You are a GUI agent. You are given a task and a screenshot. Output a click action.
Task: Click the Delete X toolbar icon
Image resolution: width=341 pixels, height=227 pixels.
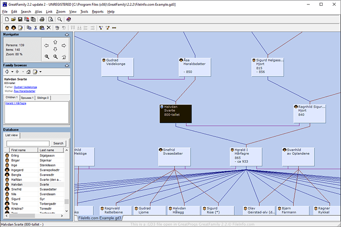(48, 28)
